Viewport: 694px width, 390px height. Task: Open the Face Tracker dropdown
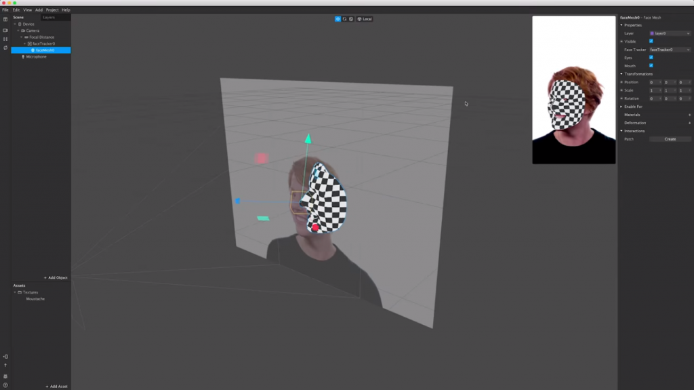point(670,50)
